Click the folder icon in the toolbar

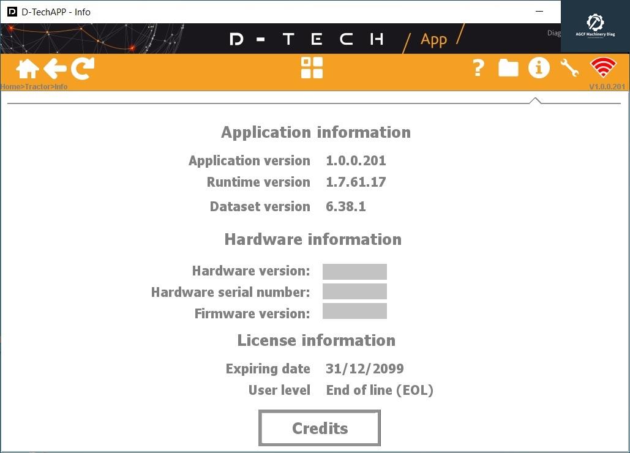(x=508, y=69)
